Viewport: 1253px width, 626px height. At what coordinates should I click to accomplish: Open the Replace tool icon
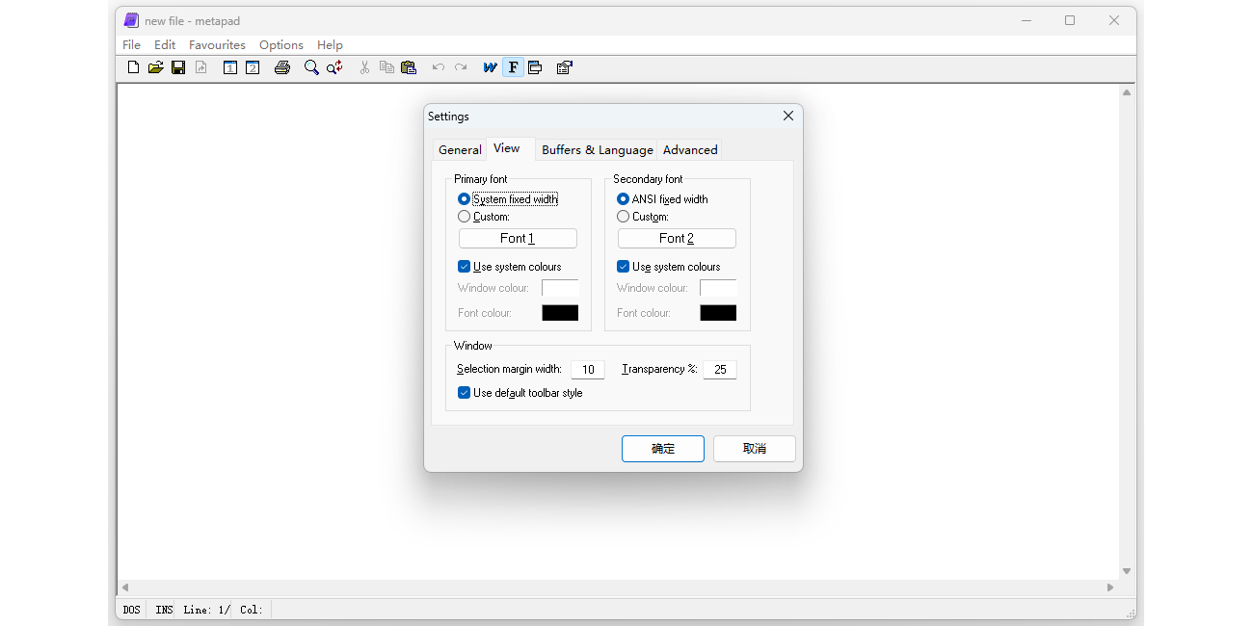pyautogui.click(x=334, y=67)
